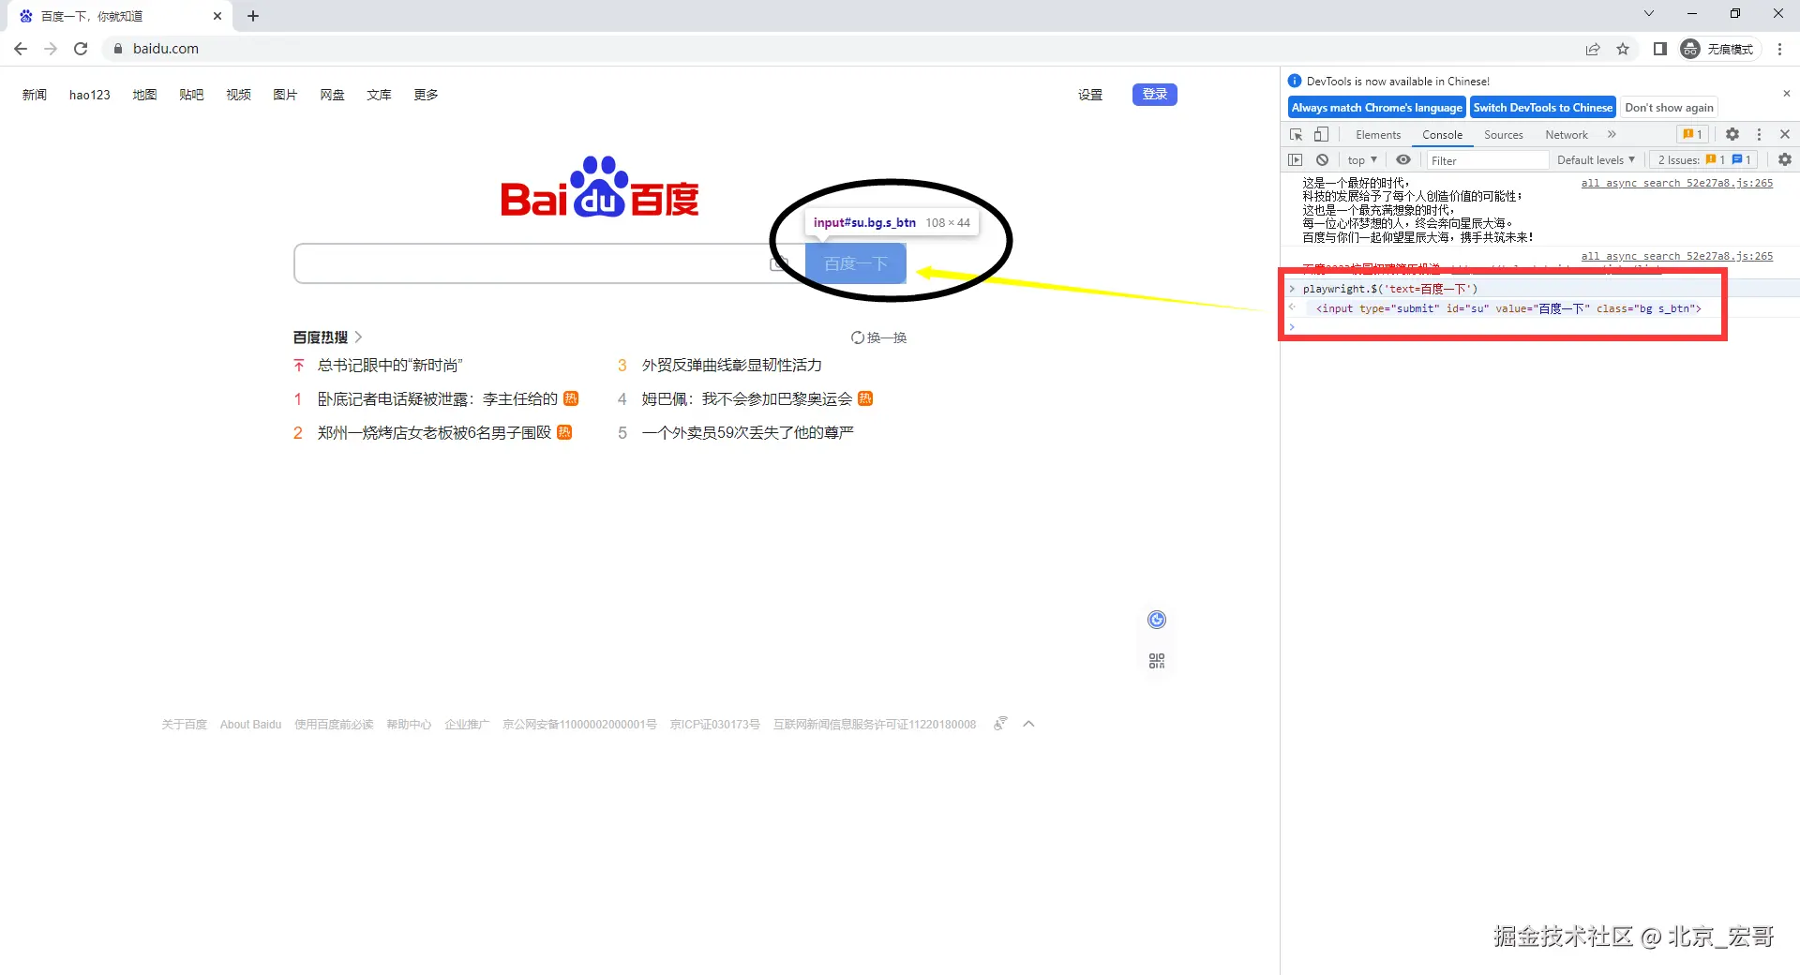Open the DevTools customize menu

pyautogui.click(x=1759, y=135)
